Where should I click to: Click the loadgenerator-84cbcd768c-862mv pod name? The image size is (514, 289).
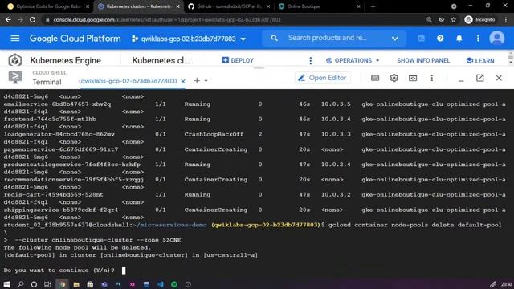click(x=59, y=134)
